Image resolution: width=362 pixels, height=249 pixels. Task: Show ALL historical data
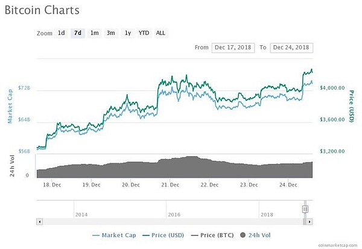tap(160, 33)
